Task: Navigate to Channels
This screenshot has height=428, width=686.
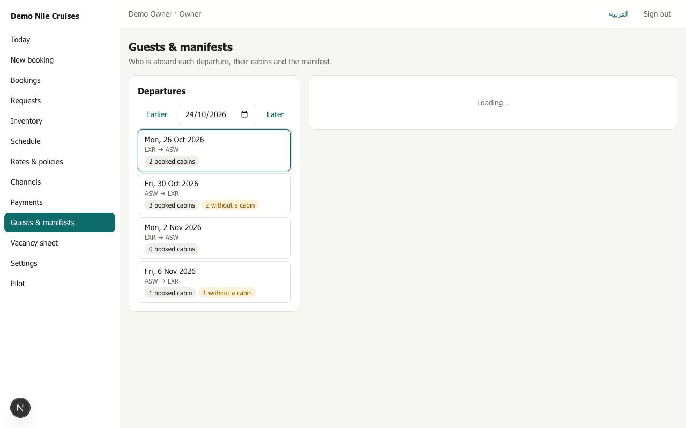Action: [59, 182]
